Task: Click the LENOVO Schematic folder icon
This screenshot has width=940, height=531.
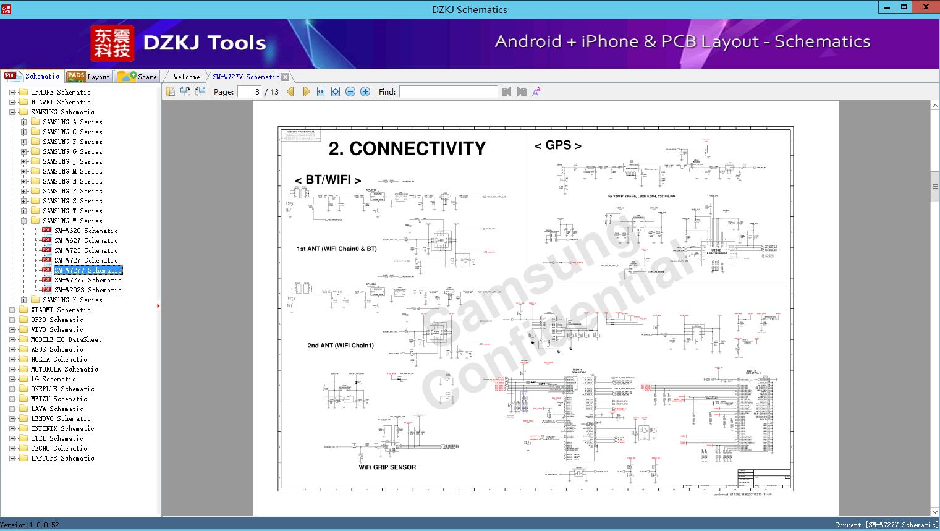Action: [x=23, y=418]
